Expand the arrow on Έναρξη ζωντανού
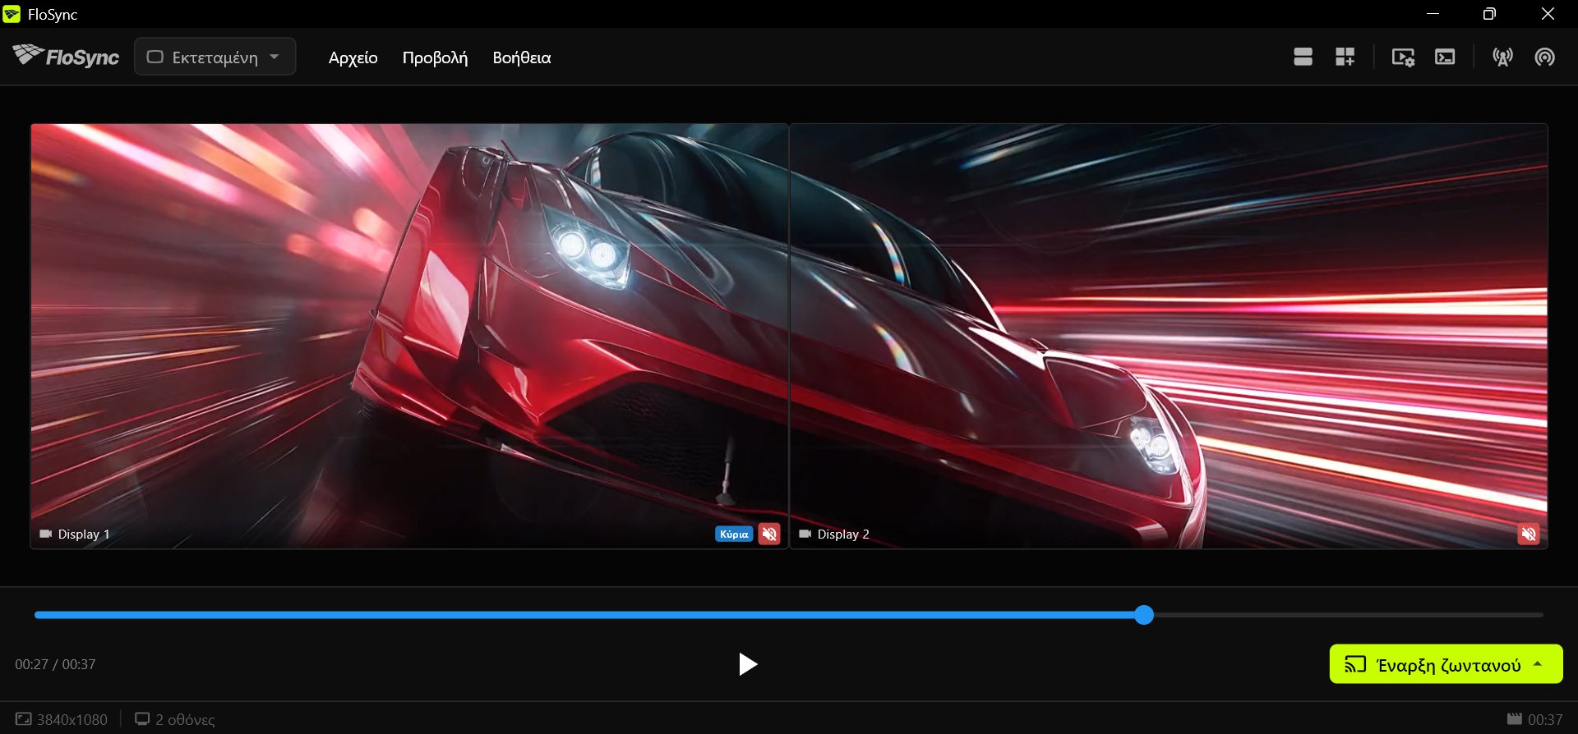This screenshot has width=1578, height=734. coord(1538,664)
